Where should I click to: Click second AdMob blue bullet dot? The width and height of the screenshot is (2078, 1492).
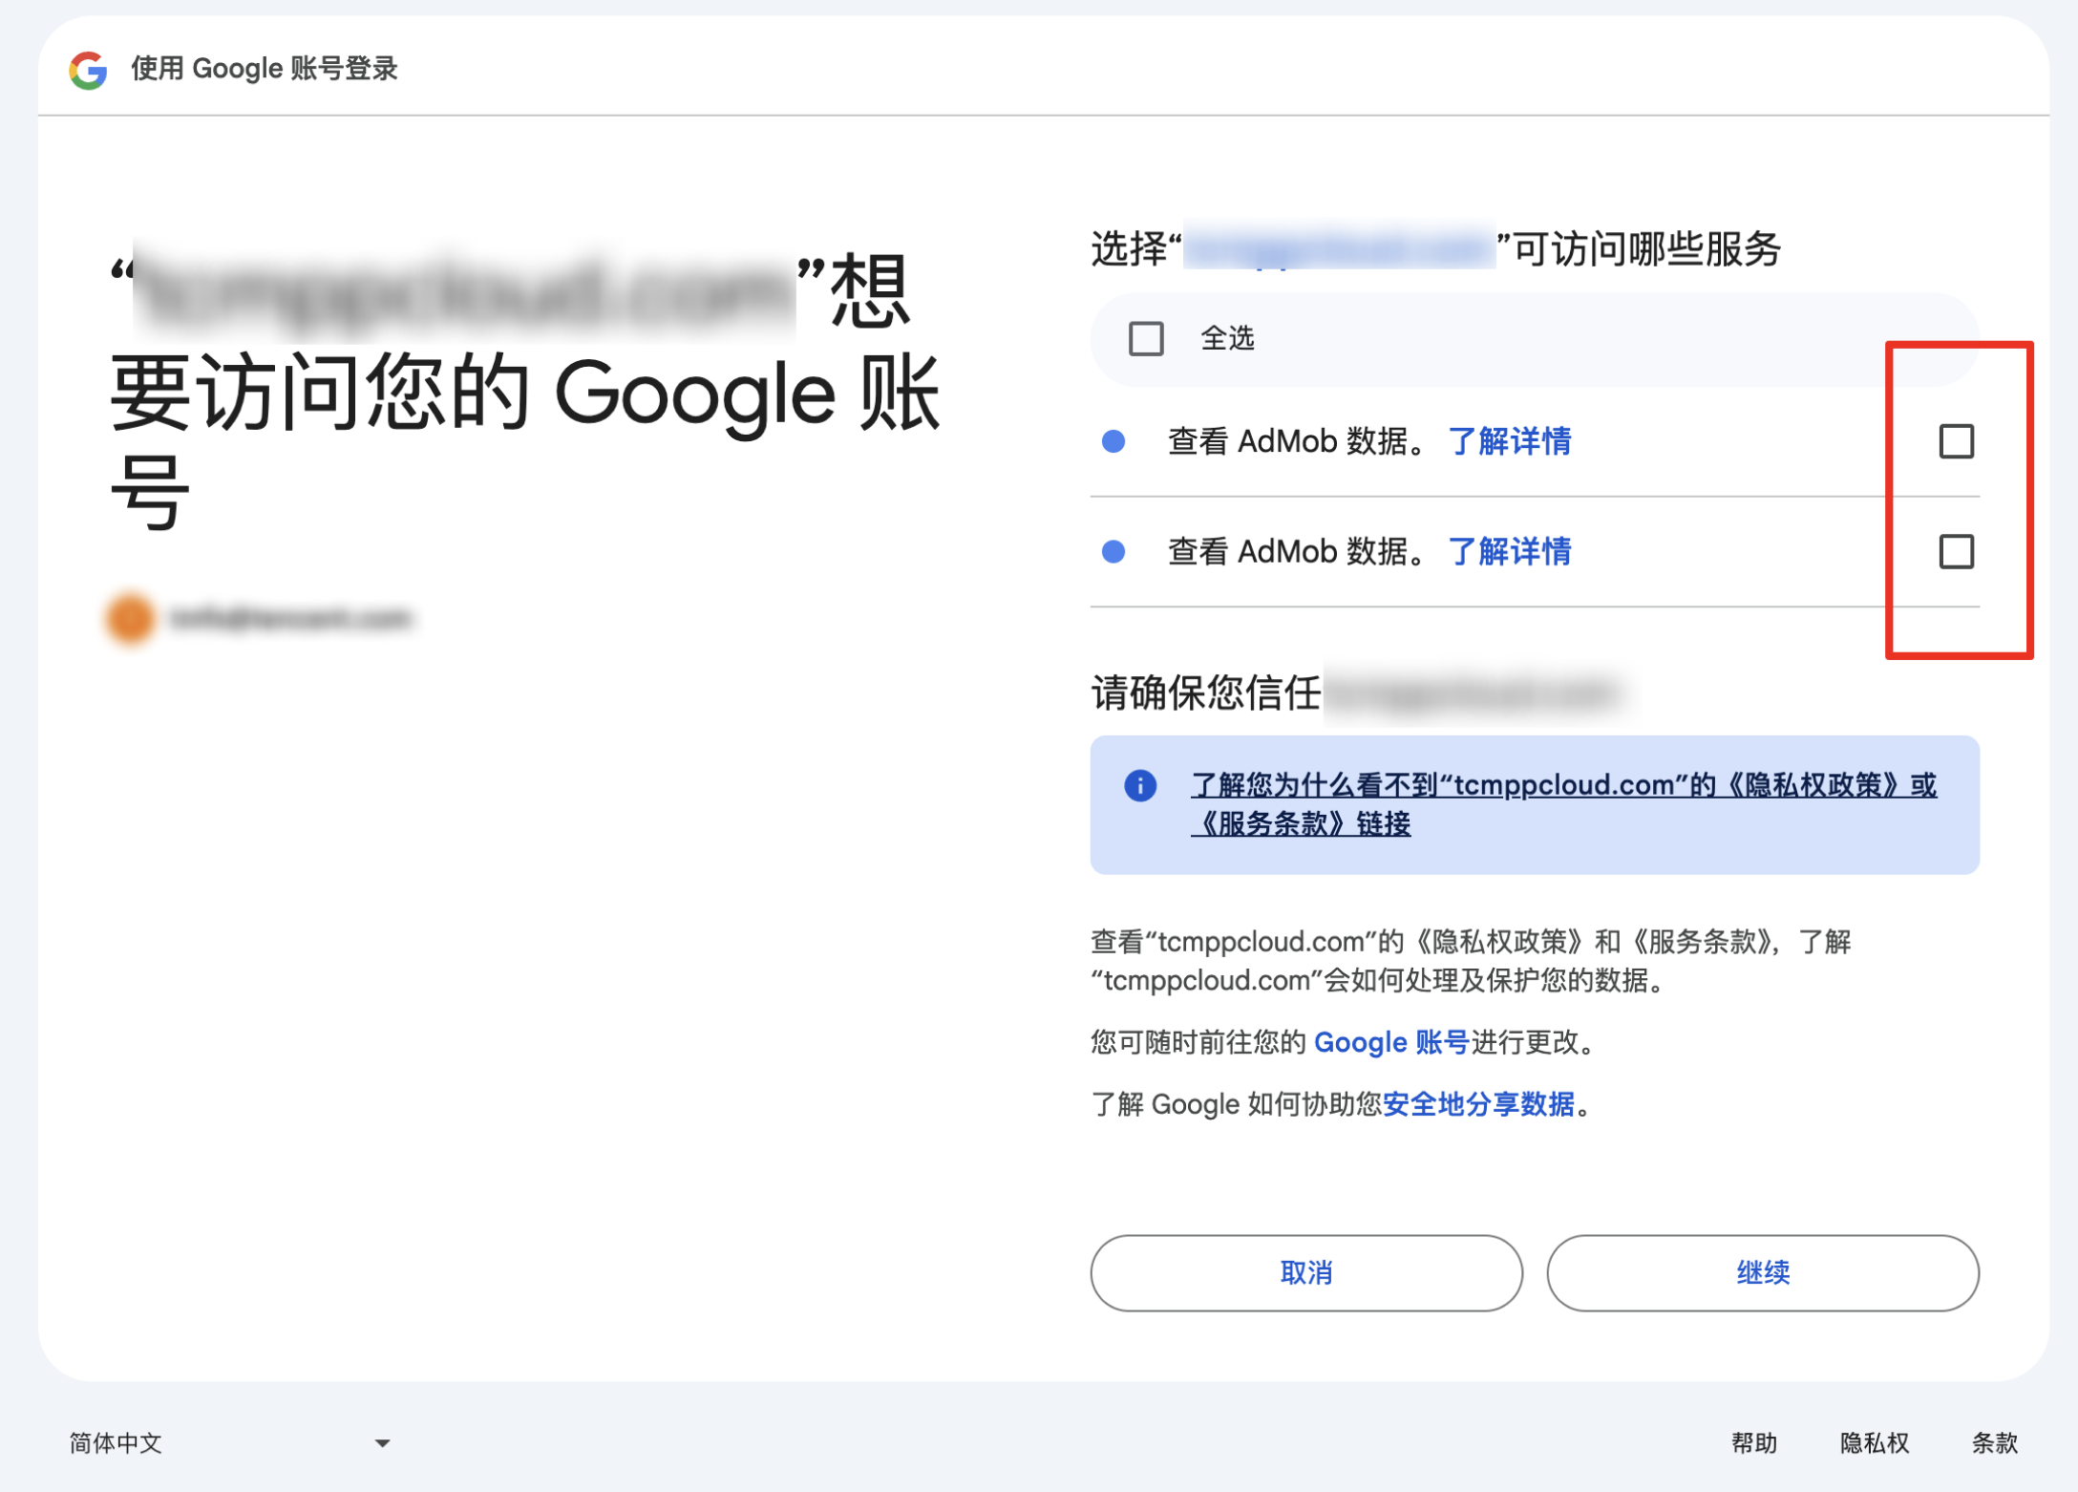click(1113, 551)
